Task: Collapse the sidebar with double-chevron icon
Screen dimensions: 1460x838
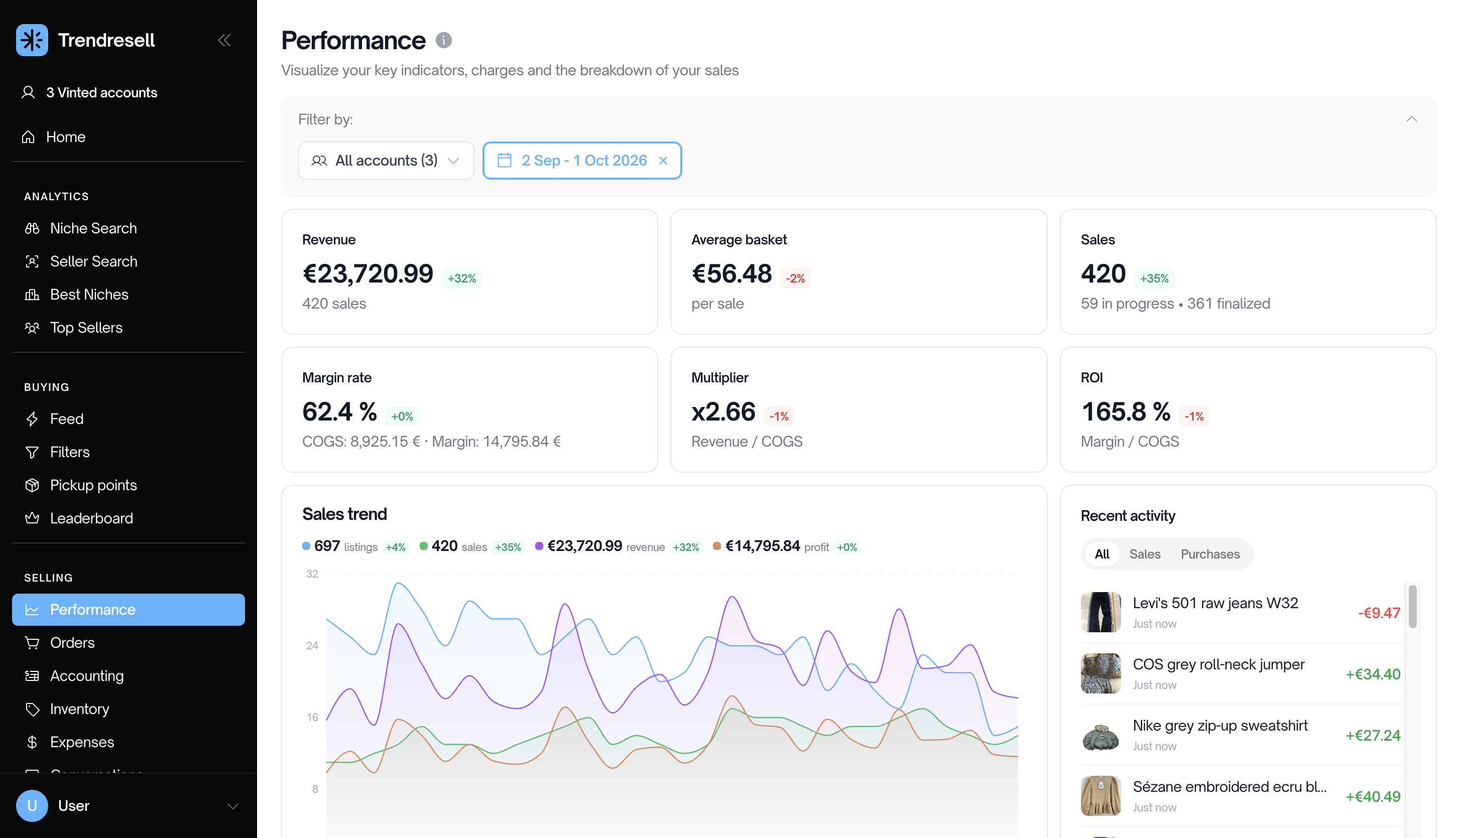Action: click(224, 40)
